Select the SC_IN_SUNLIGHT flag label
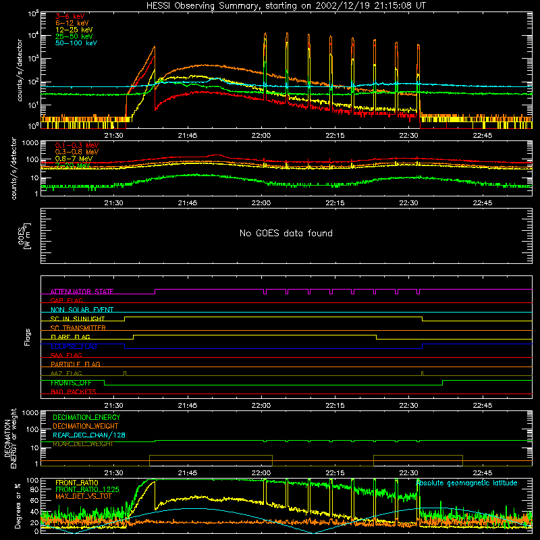 78,319
